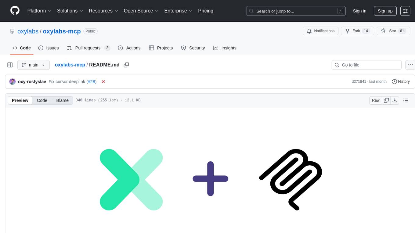This screenshot has width=415, height=233.
Task: Open the main branch selector dropdown
Action: 34,65
